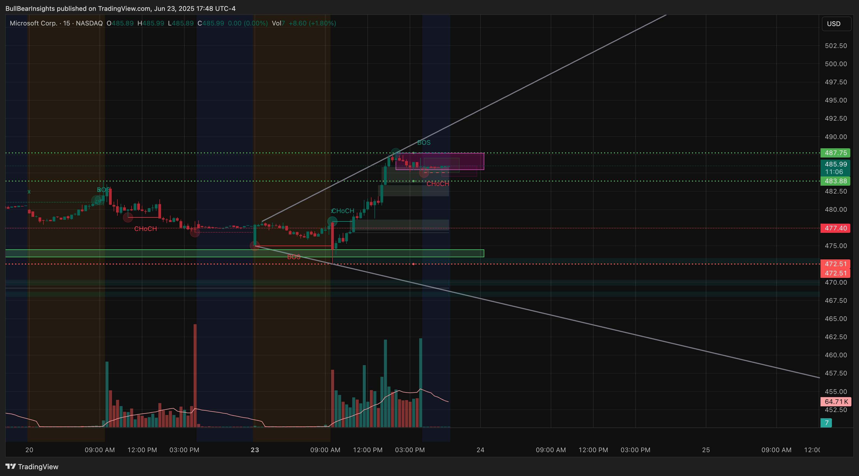Click the 470.00 price axis label
The height and width of the screenshot is (476, 859).
click(x=836, y=282)
